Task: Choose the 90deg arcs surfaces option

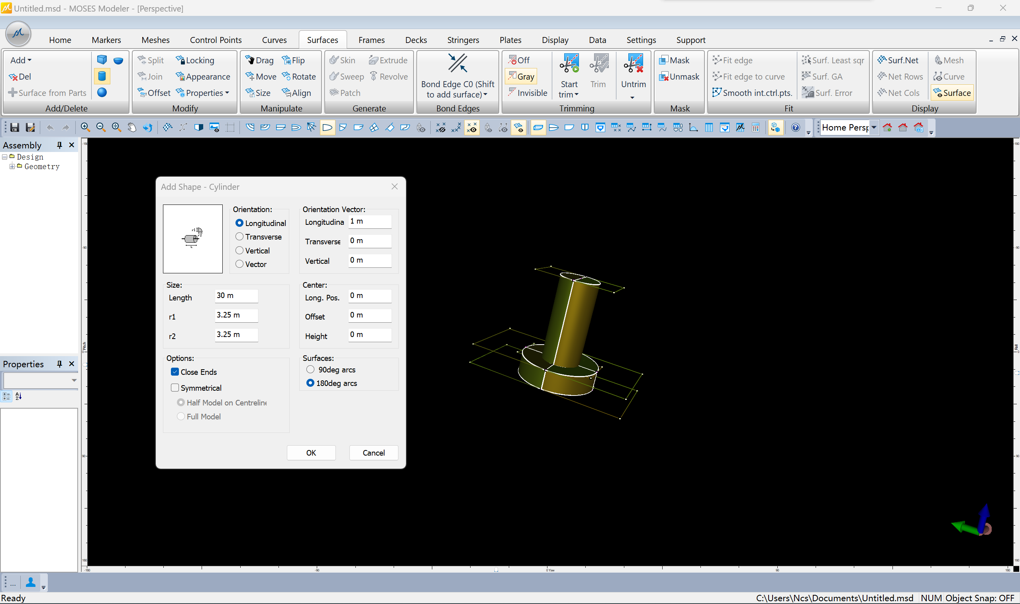Action: click(x=310, y=370)
